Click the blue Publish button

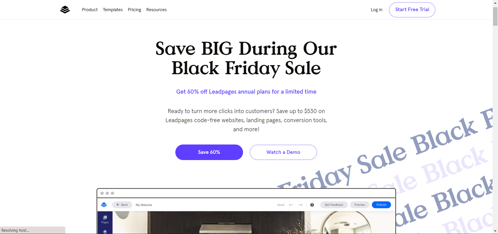pos(381,205)
